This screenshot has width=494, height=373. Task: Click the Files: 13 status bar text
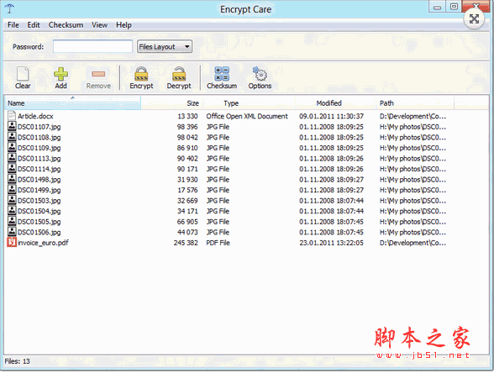[18, 361]
